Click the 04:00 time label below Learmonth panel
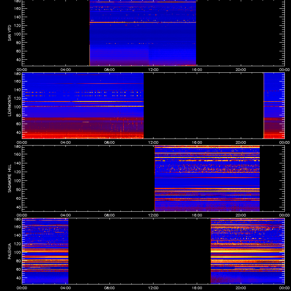291x291 pixels. [66, 143]
